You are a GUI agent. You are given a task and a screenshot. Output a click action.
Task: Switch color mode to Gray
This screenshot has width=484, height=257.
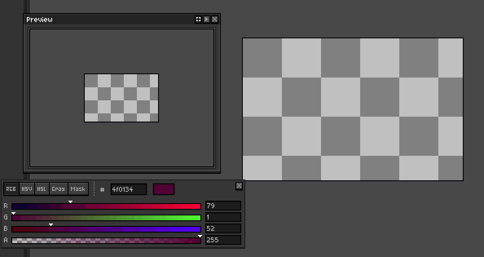point(58,189)
